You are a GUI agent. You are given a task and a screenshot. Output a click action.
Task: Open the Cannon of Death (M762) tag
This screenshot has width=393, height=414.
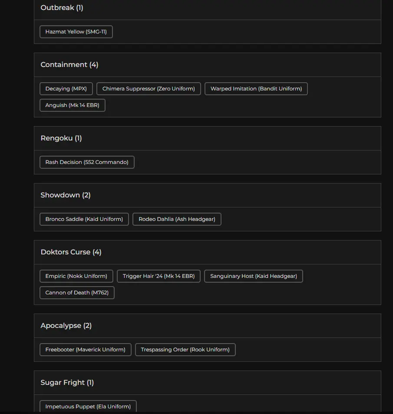click(77, 293)
